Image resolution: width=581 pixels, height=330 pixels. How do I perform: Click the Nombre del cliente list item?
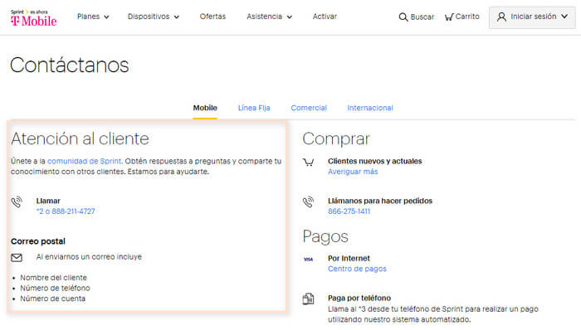(x=53, y=278)
